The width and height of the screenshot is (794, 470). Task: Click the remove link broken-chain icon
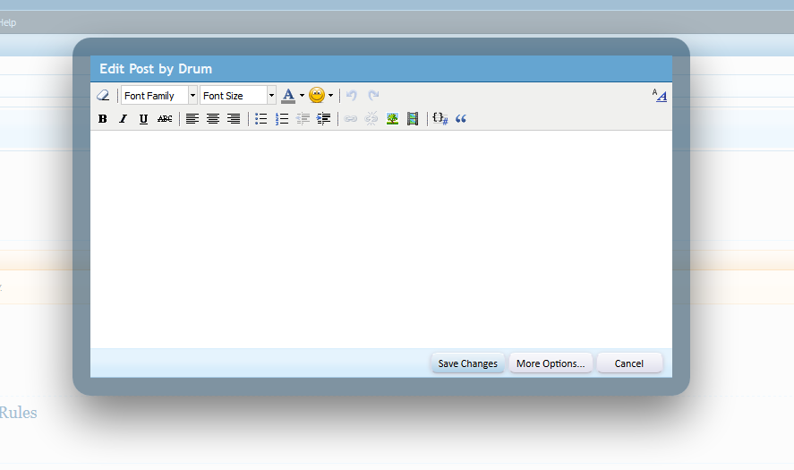(x=371, y=118)
